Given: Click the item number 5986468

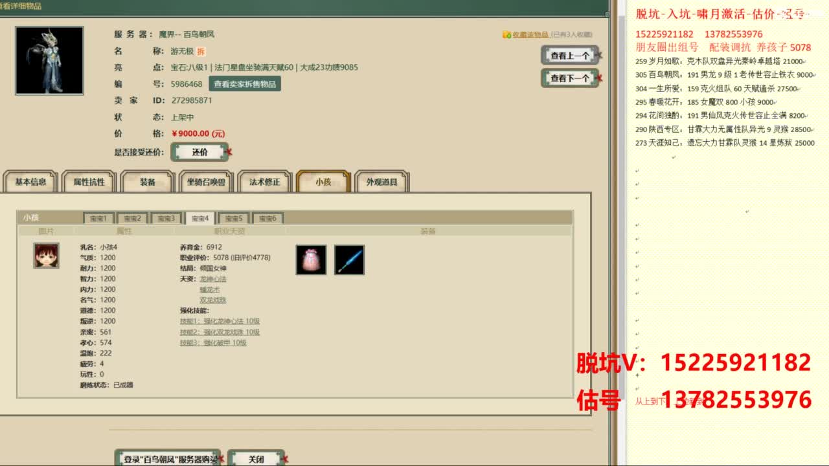Looking at the screenshot, I should [x=187, y=84].
